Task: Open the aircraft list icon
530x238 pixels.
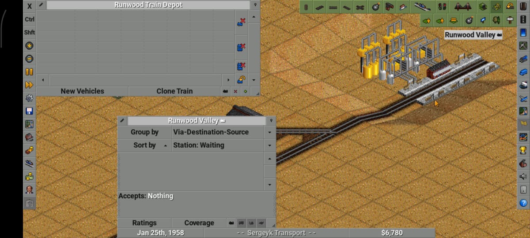Action: 523,98
